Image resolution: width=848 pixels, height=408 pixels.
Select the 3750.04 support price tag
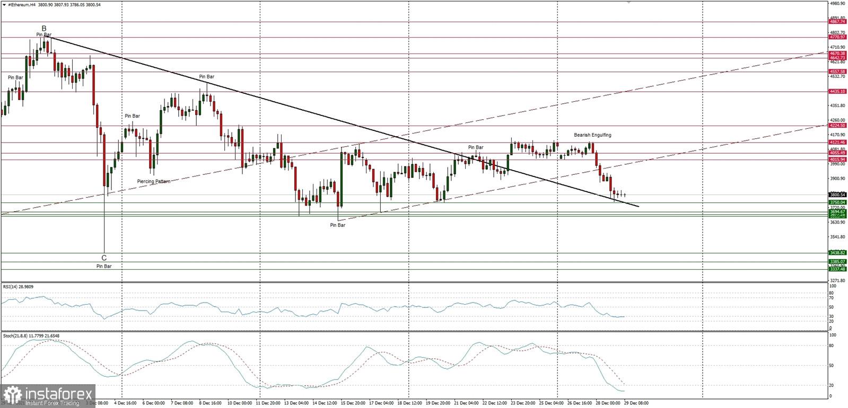click(837, 202)
